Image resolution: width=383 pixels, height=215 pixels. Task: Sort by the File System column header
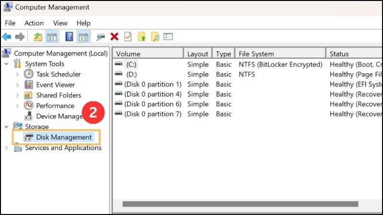[256, 54]
